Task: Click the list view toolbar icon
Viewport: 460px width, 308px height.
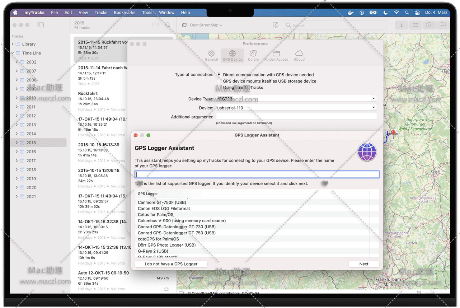Action: tap(415, 25)
